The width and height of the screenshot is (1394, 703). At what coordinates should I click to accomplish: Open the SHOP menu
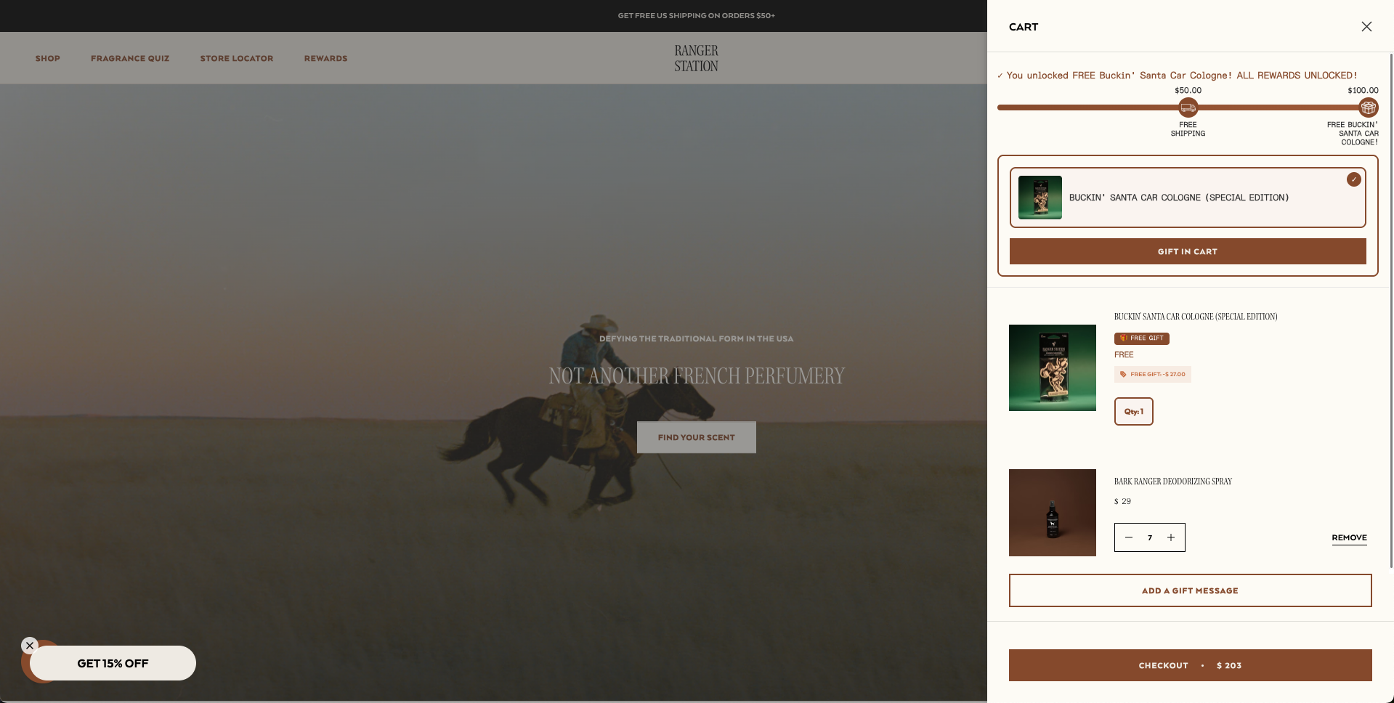47,58
